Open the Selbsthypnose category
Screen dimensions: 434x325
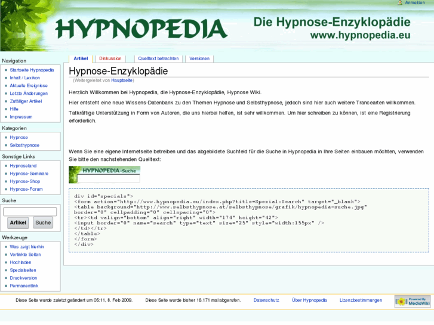[x=24, y=145]
